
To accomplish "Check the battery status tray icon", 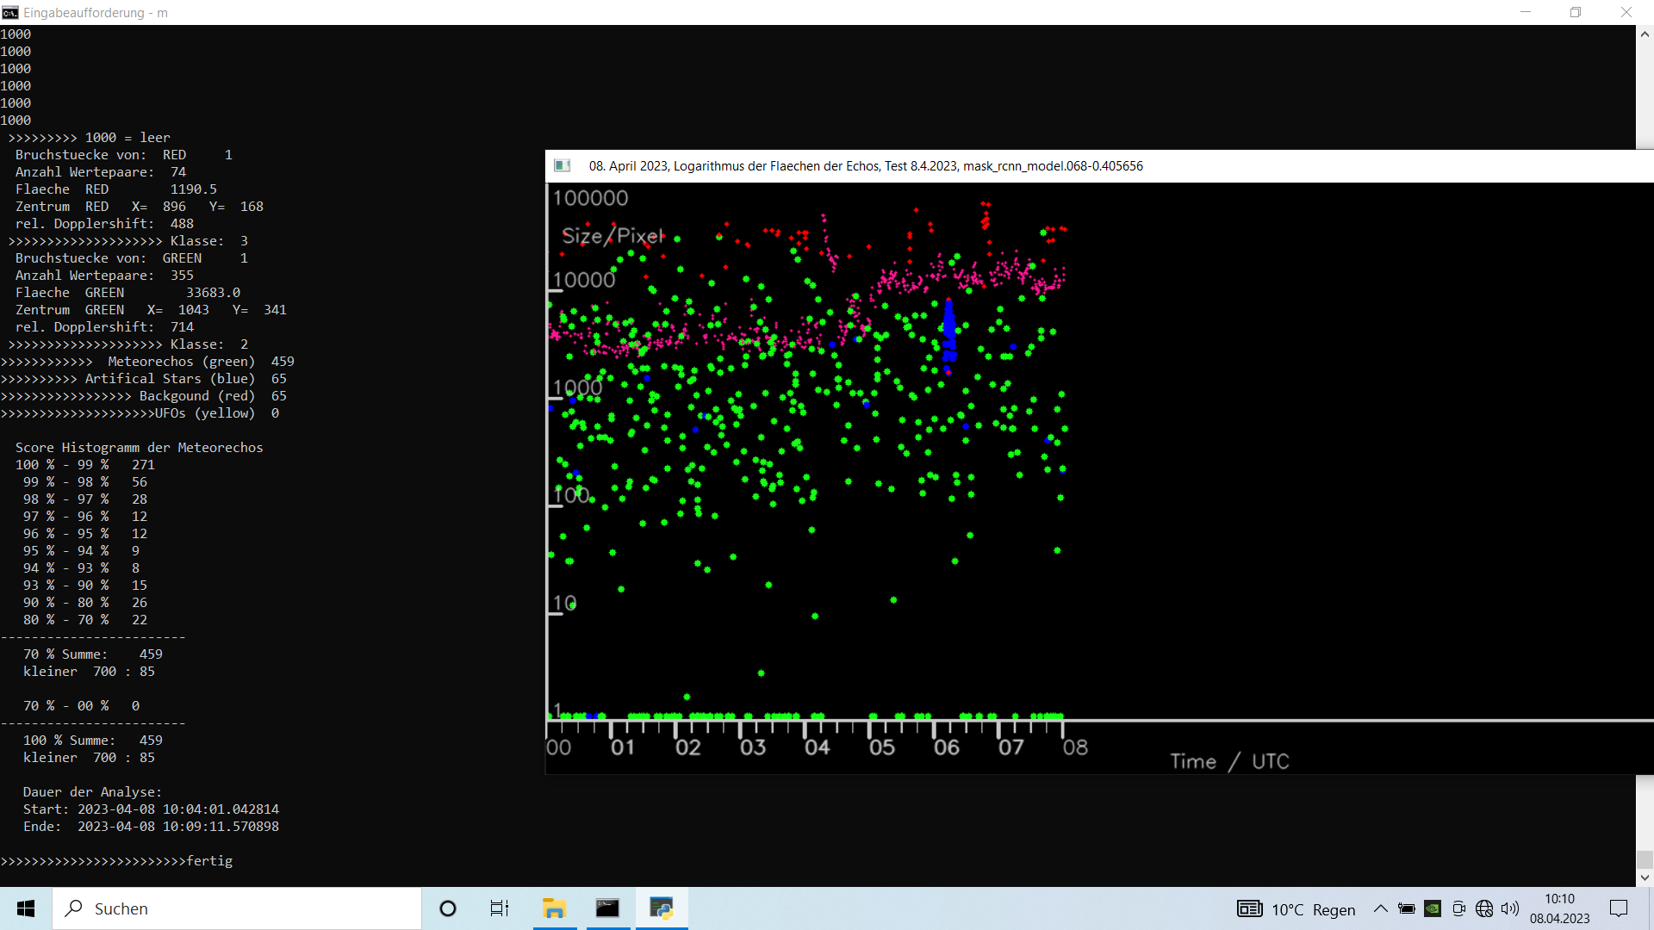I will [1407, 908].
